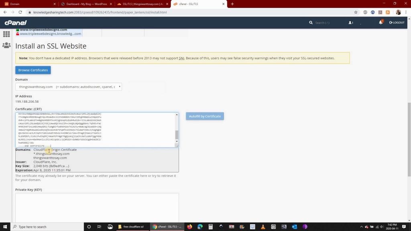Open Cortana circle icon
The height and width of the screenshot is (231, 411).
point(89,227)
